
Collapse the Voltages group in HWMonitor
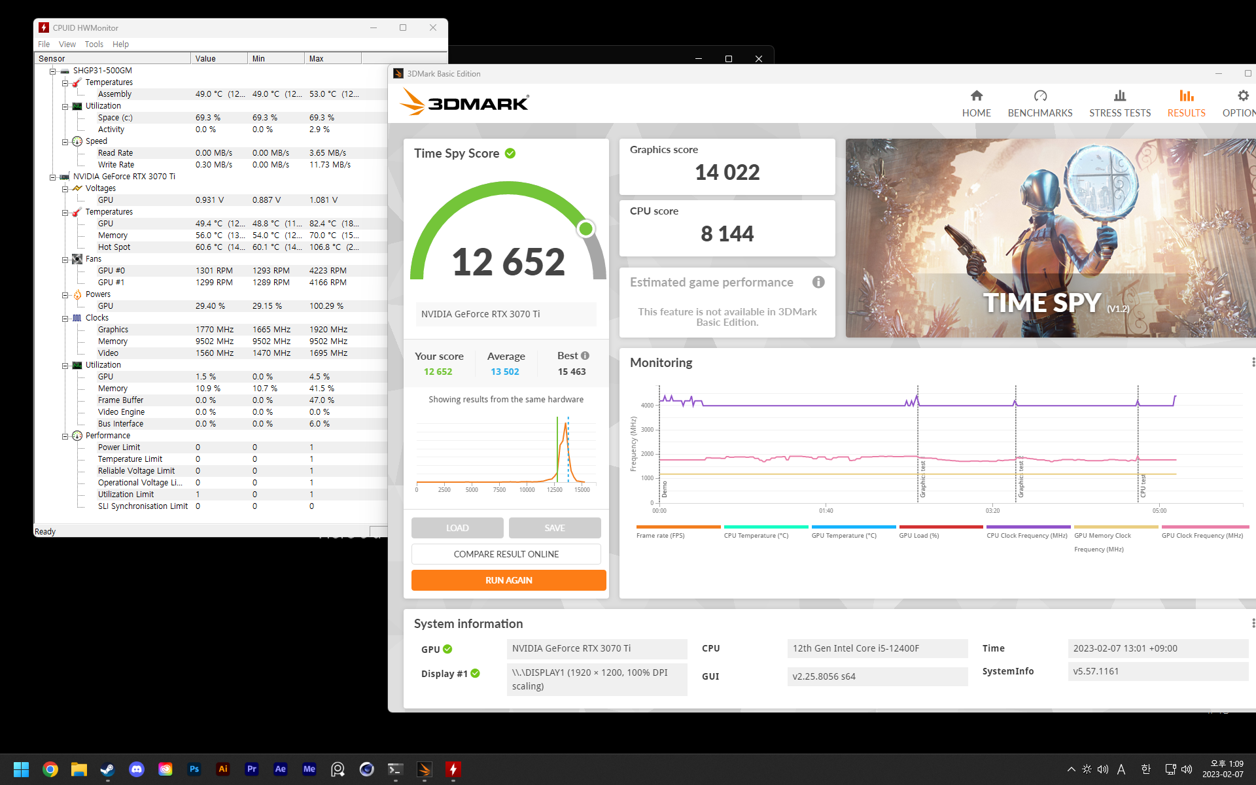click(x=65, y=188)
